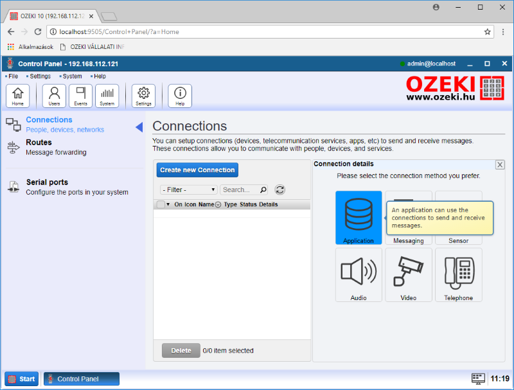Collapse sidebar with blue arrow
The height and width of the screenshot is (390, 514).
click(139, 127)
